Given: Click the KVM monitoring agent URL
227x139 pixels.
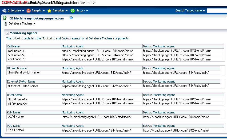Looking at the screenshot, I should pyautogui.click(x=97, y=117).
